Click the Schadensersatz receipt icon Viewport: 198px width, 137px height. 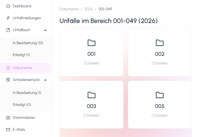[8, 80]
